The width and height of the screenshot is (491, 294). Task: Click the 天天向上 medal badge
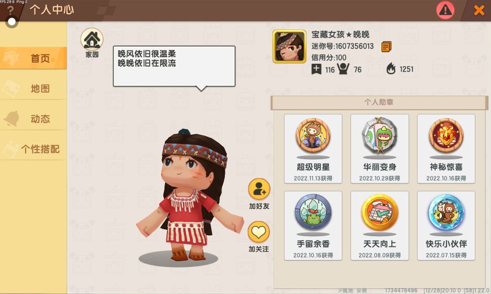[380, 225]
